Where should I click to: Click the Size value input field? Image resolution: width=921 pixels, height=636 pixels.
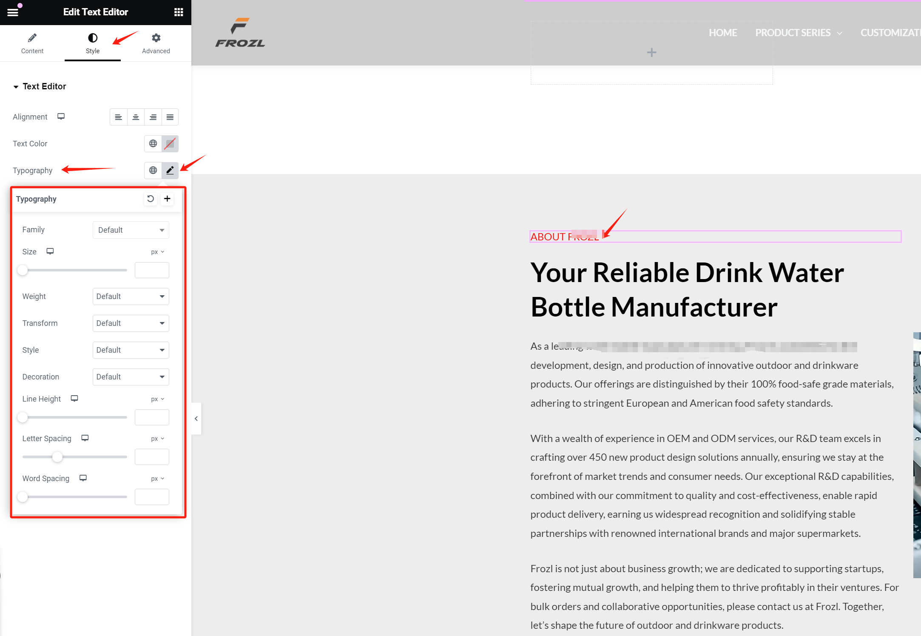pyautogui.click(x=152, y=271)
